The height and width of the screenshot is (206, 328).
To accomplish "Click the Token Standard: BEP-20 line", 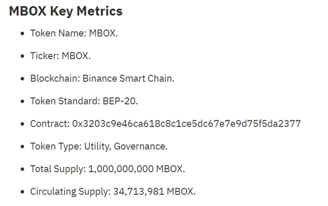I will pyautogui.click(x=84, y=101).
